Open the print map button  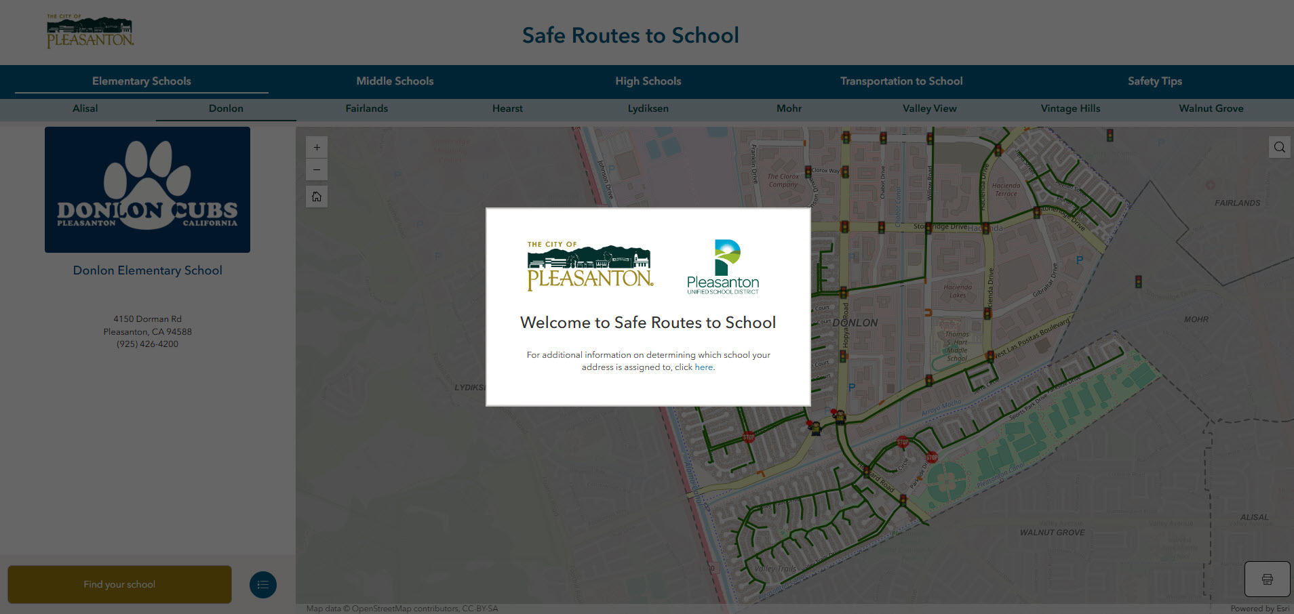[1267, 579]
